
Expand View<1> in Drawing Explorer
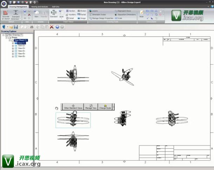pyautogui.click(x=13, y=43)
